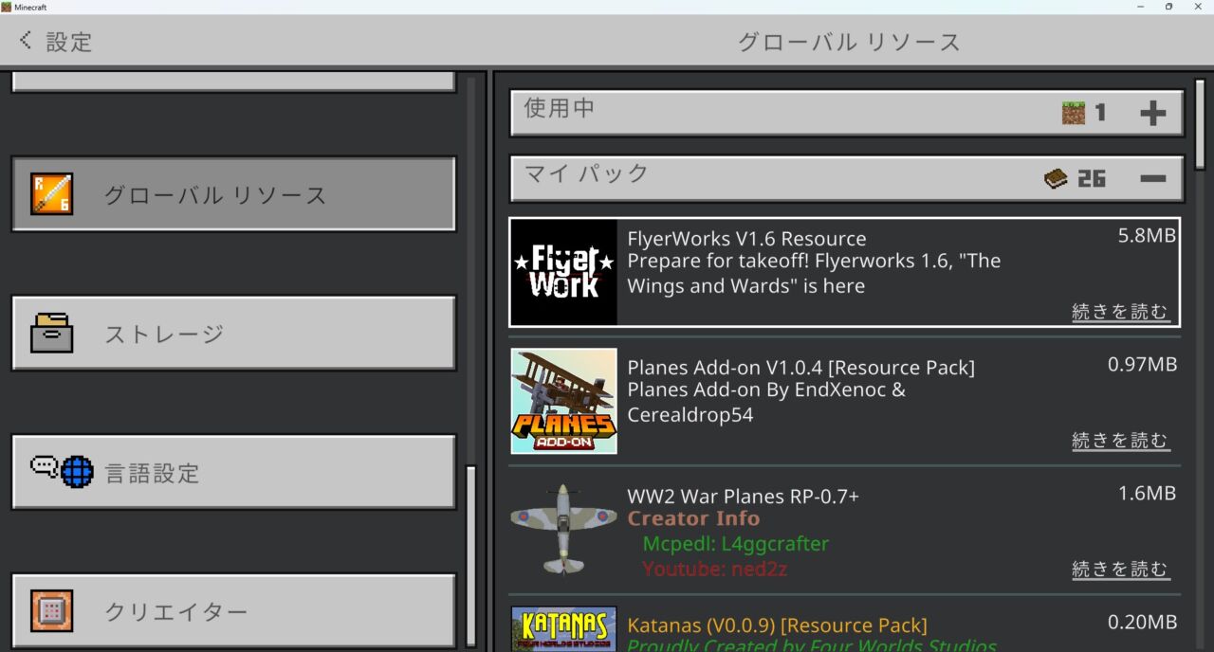Click the back chevron next to 設定
Viewport: 1214px width, 652px height.
24,40
